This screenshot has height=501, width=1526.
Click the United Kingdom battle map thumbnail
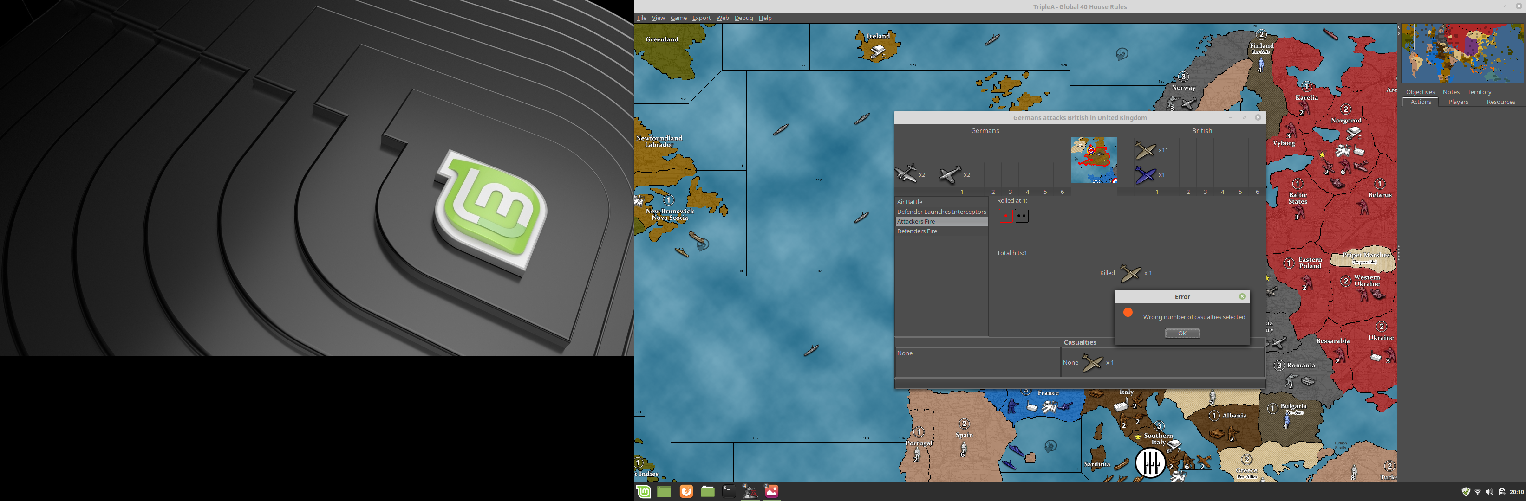click(1094, 160)
